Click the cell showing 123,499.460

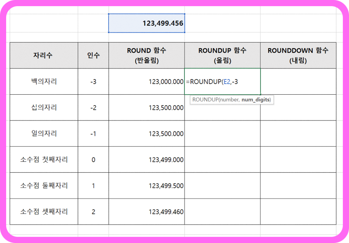coord(147,212)
